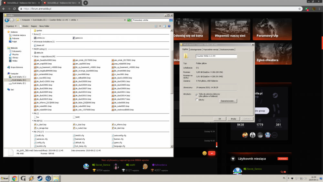The height and width of the screenshot is (182, 323).
Task: Send shoutbox message with red button
Action: [x=212, y=153]
